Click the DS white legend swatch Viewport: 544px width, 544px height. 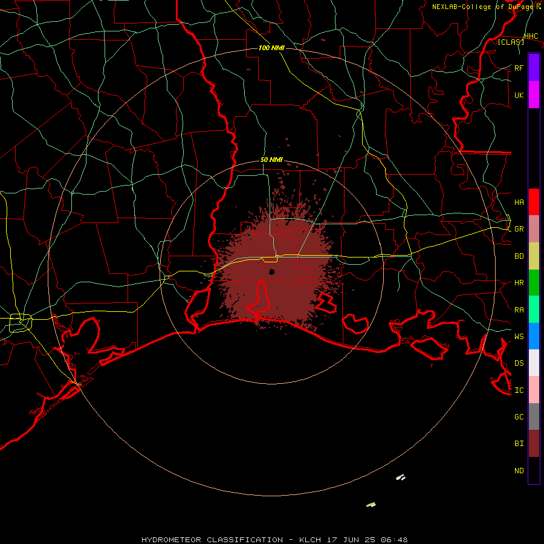pyautogui.click(x=534, y=363)
